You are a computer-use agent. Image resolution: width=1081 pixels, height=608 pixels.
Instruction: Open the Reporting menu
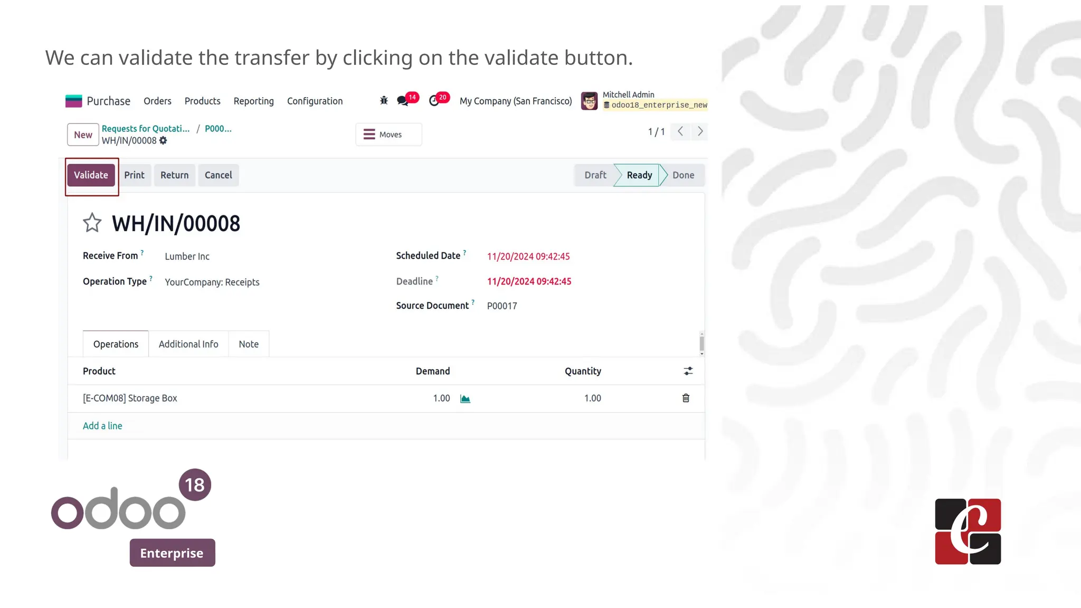253,101
